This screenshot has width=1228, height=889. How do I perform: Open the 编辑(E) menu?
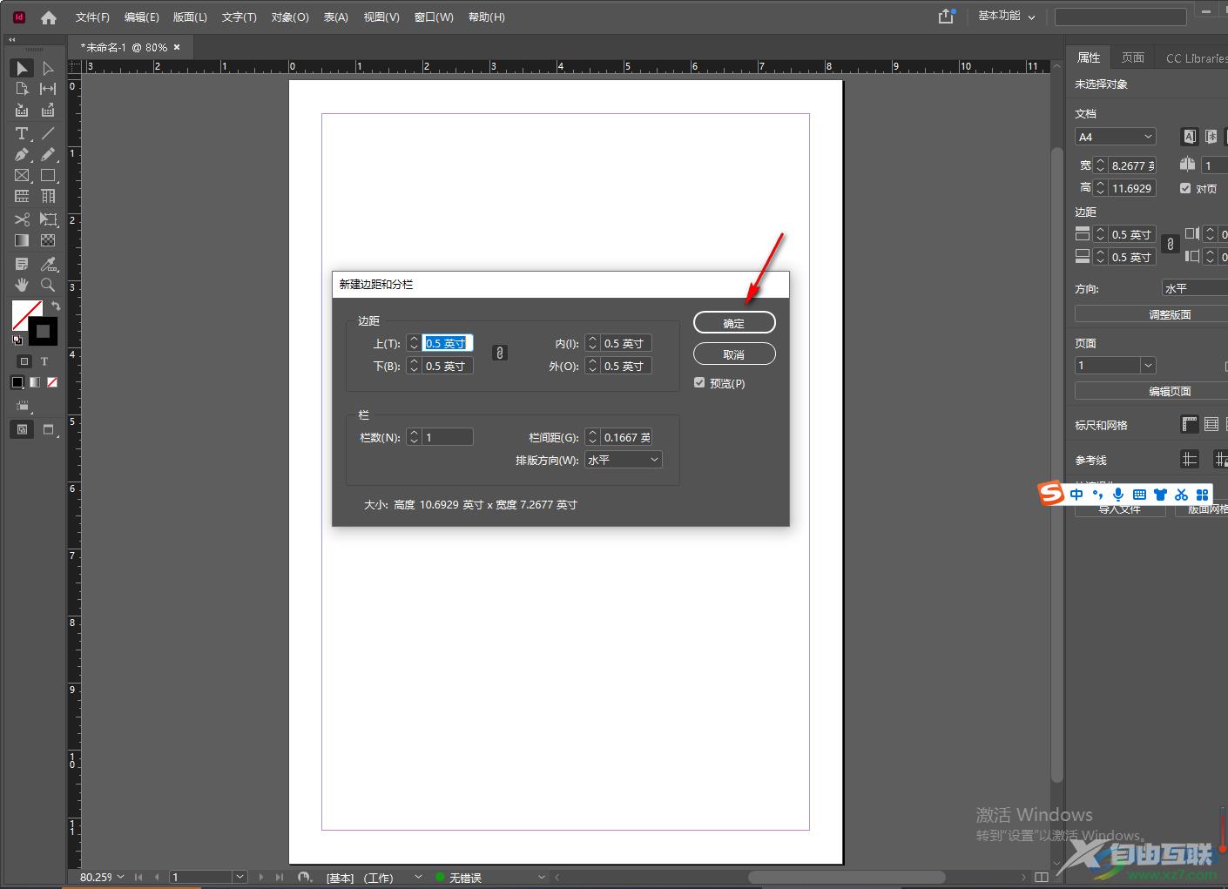pos(141,17)
